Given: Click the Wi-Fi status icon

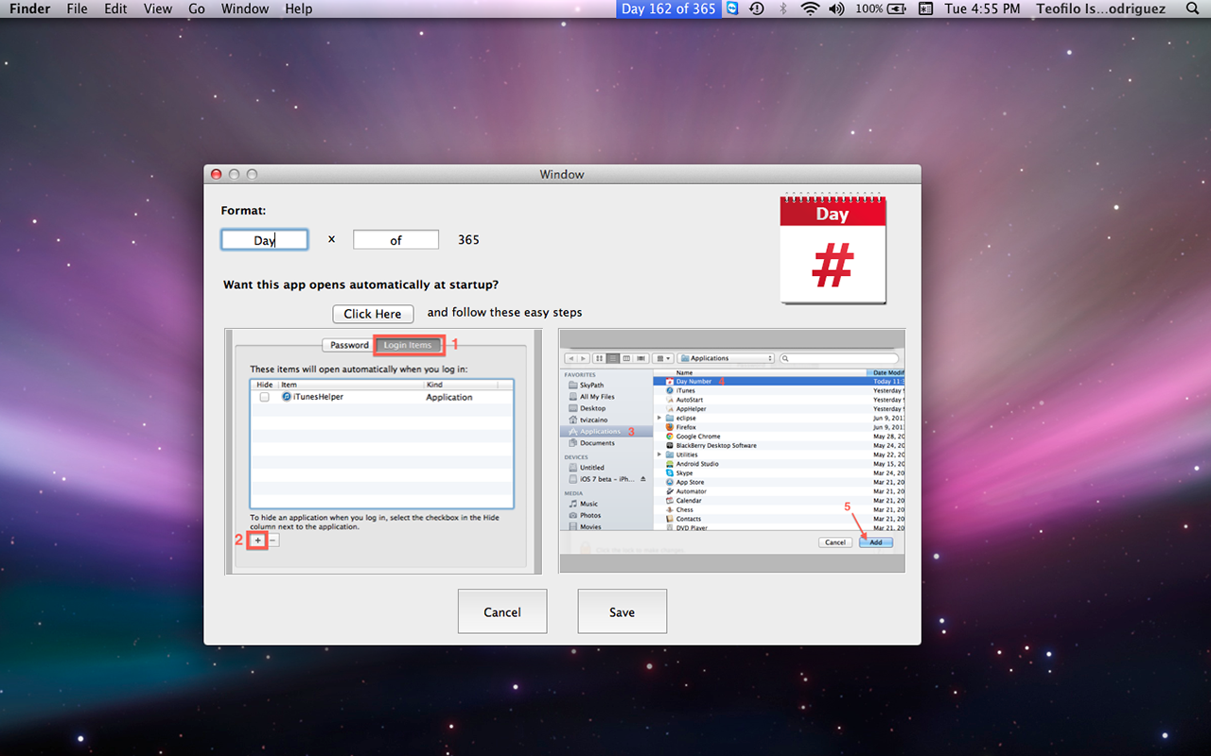Looking at the screenshot, I should (809, 9).
